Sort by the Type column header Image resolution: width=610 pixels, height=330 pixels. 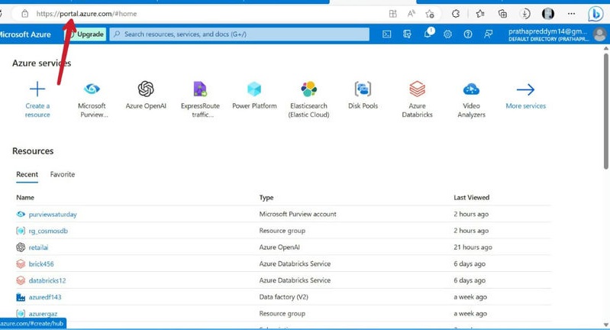pyautogui.click(x=266, y=197)
